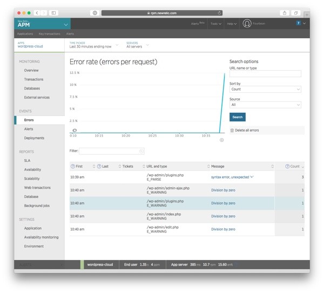Open the SLA report
The image size is (324, 293).
27,161
